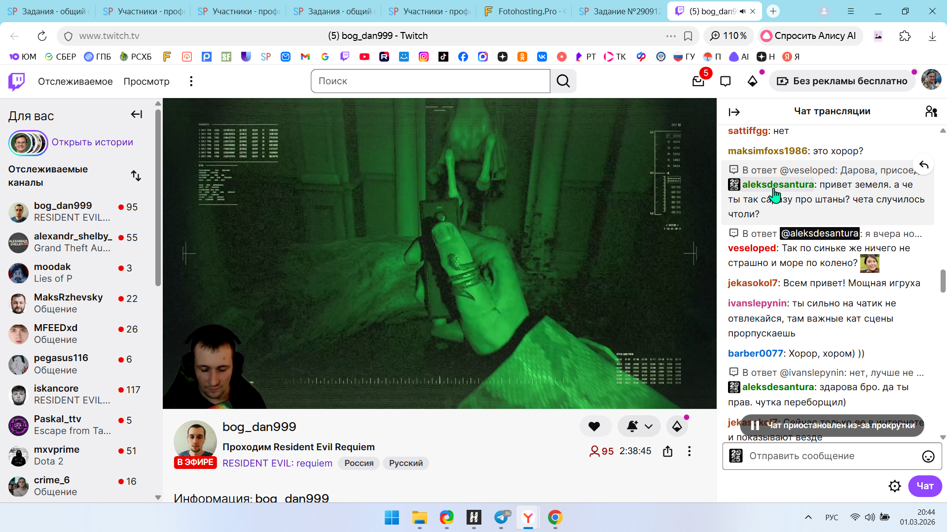Viewport: 947px width, 532px height.
Task: Go to Отслеживаемое tab
Action: [x=75, y=81]
